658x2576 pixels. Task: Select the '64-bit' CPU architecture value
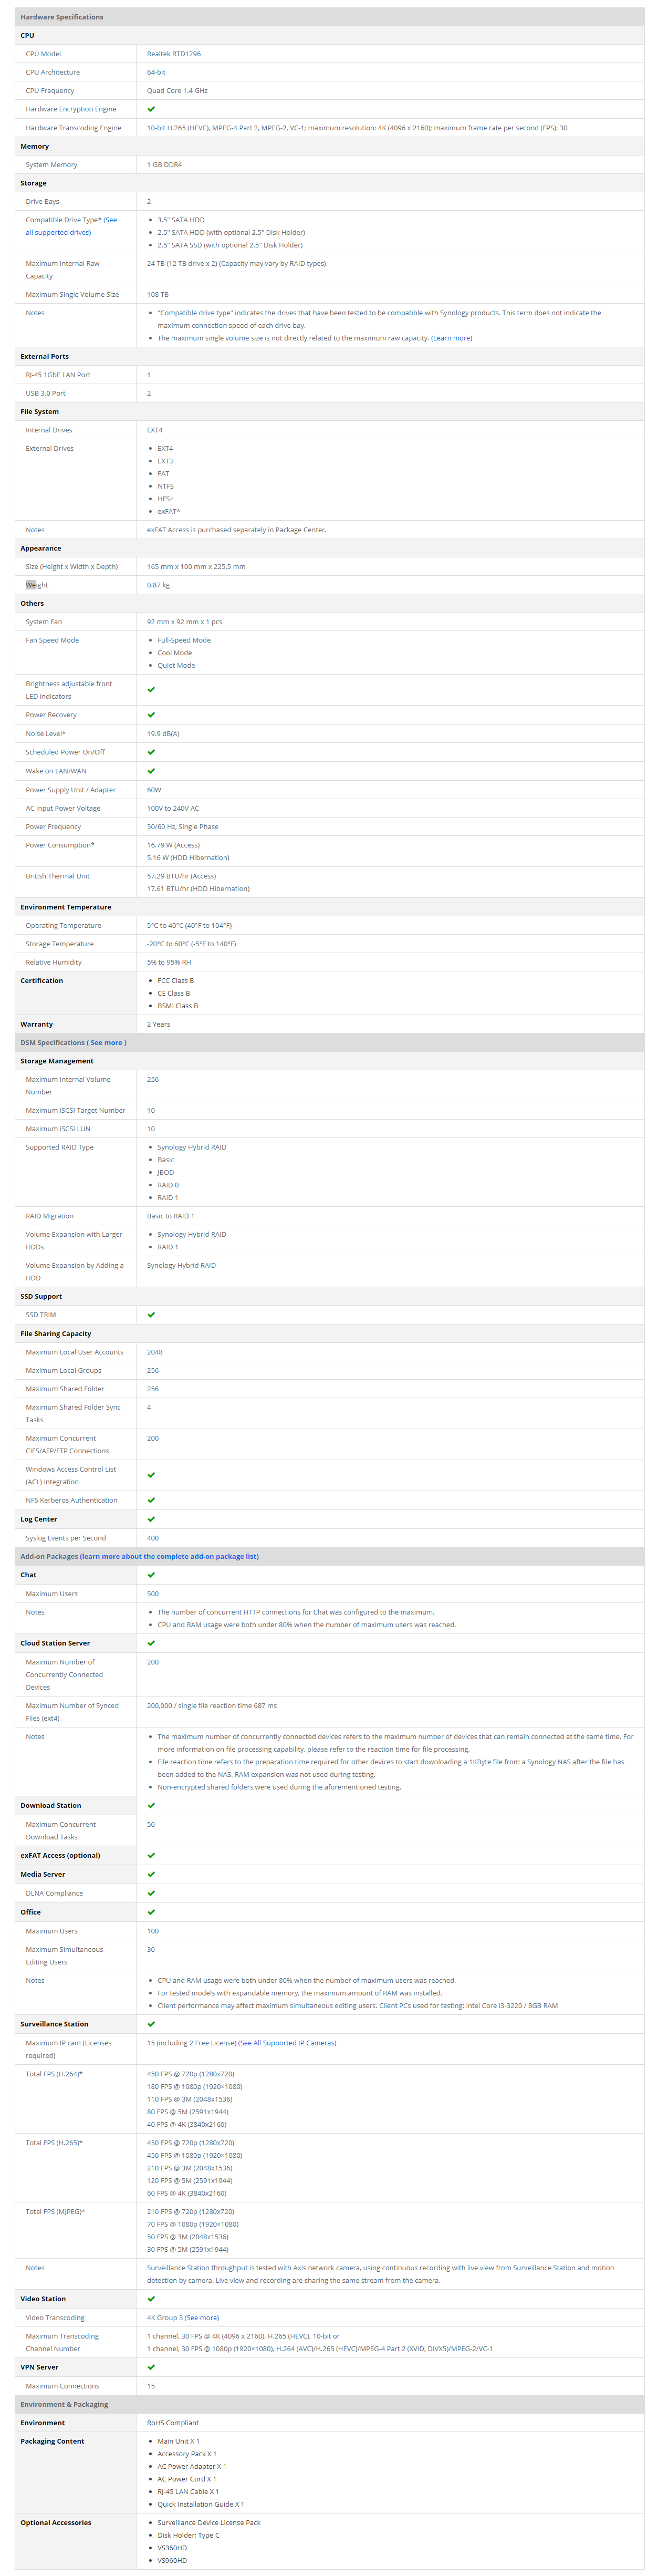[156, 72]
